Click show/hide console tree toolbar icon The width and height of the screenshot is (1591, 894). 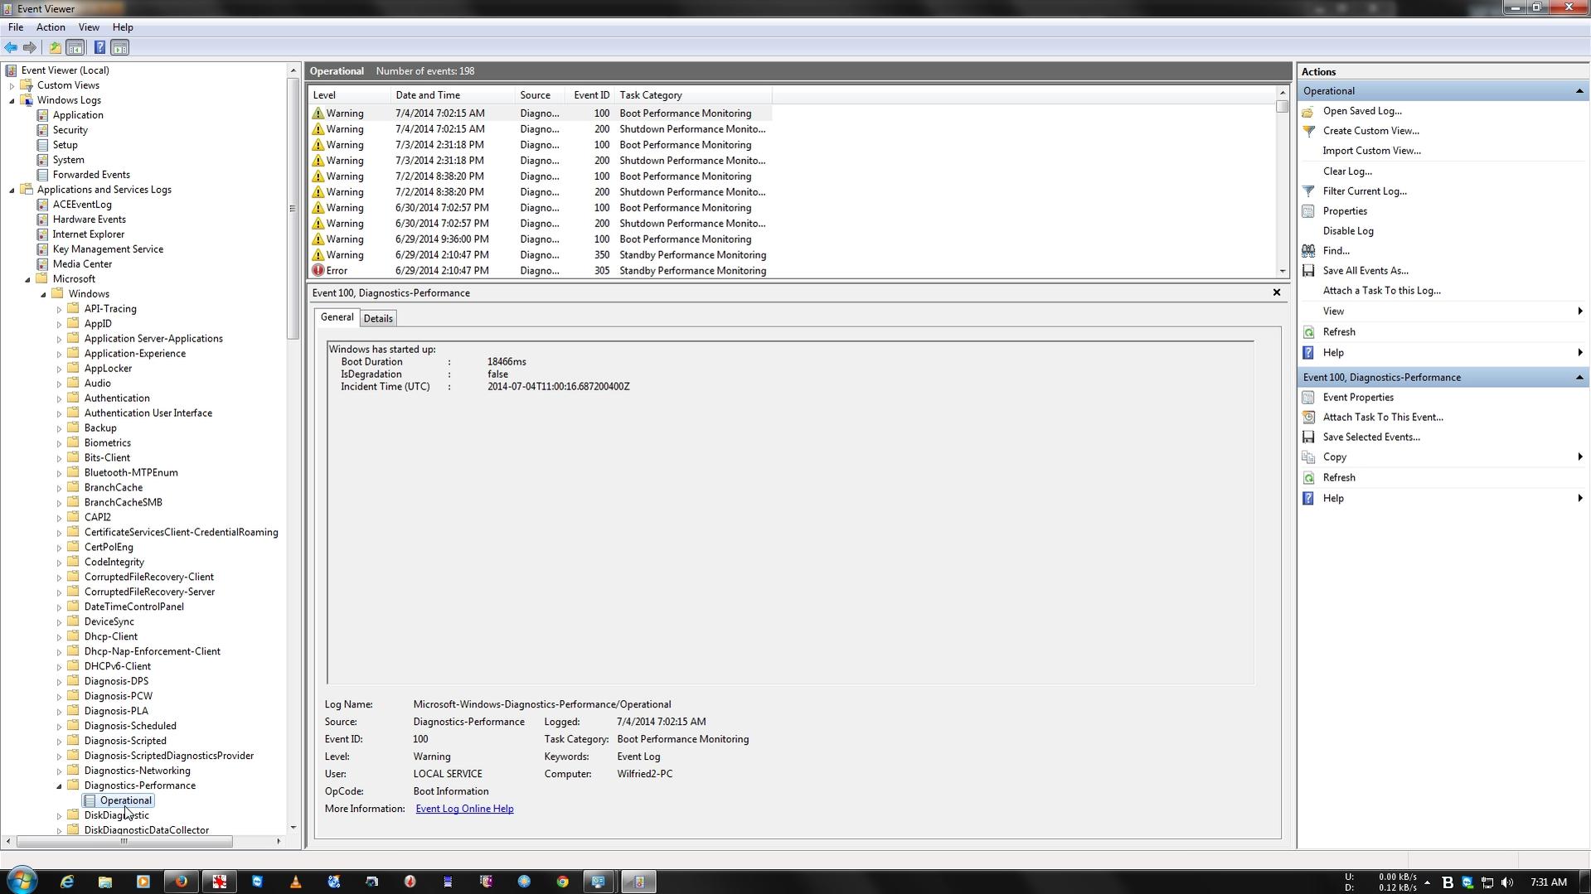click(x=75, y=48)
